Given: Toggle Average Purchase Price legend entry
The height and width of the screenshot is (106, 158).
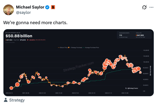Looking at the screenshot, I should point(91,48).
